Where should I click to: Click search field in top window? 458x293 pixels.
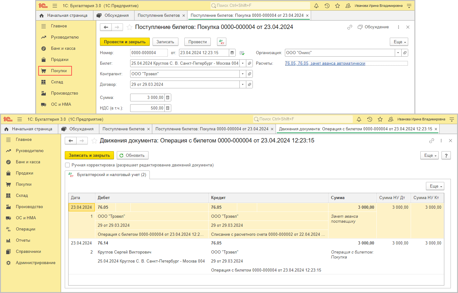click(260, 6)
